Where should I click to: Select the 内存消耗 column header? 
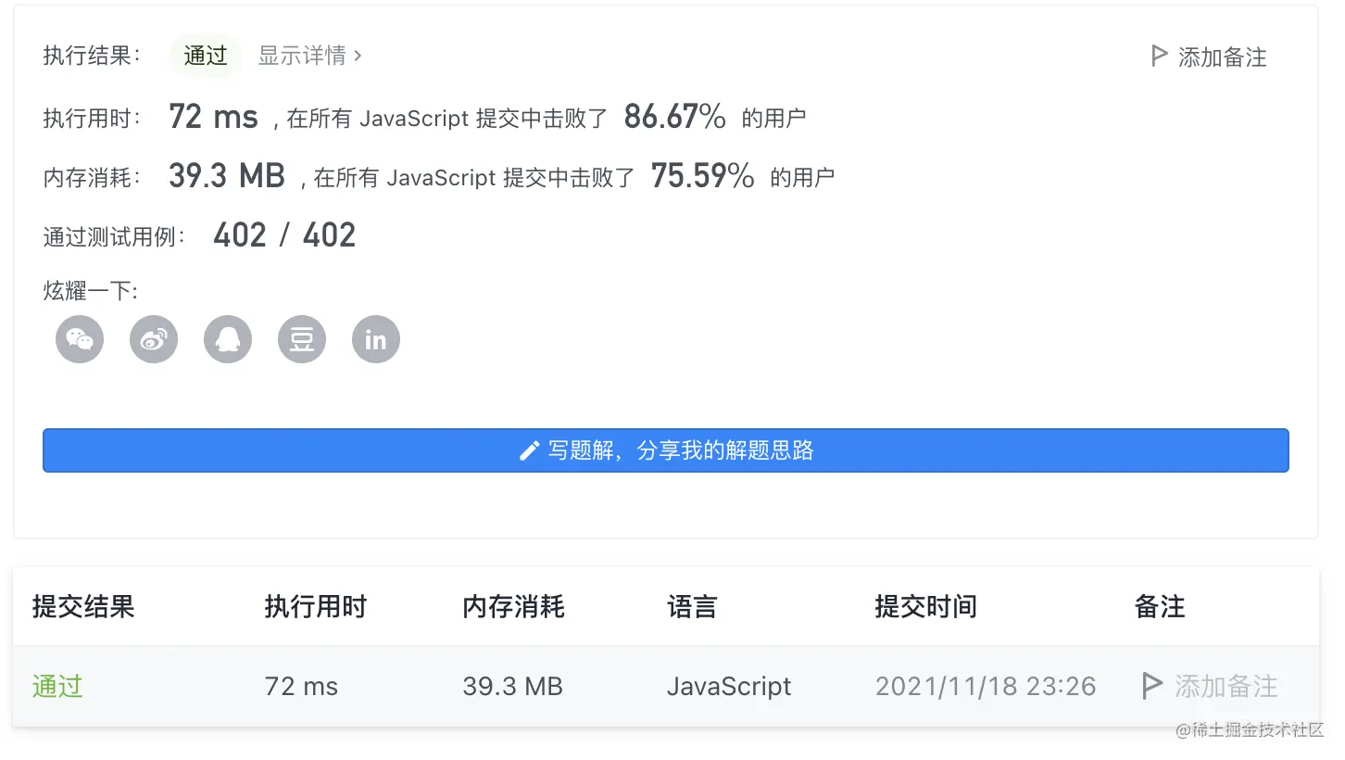(514, 607)
